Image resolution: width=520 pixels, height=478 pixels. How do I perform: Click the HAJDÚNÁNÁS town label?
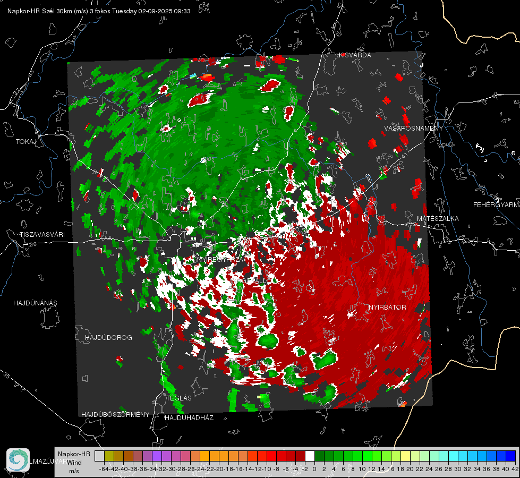tap(35, 303)
